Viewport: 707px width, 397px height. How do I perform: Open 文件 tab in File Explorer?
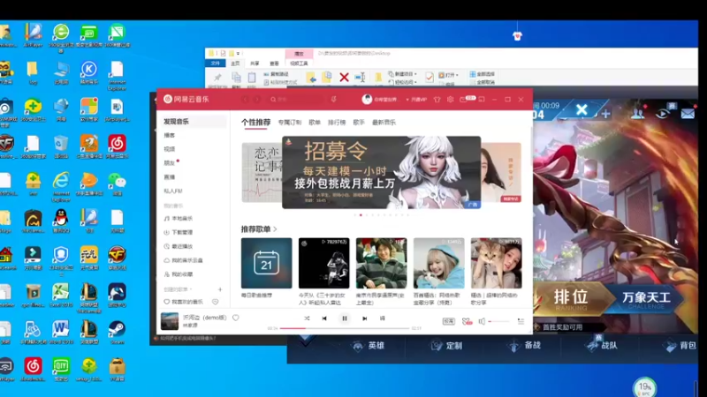click(216, 64)
